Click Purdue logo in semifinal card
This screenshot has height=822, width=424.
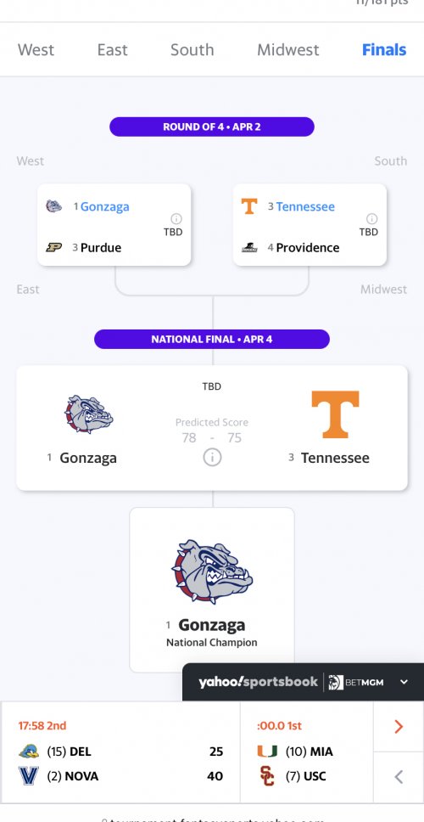pyautogui.click(x=54, y=247)
